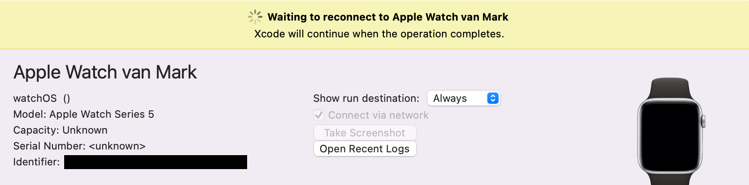749x185 pixels.
Task: Click the Capacity Unknown label
Action: click(x=60, y=130)
